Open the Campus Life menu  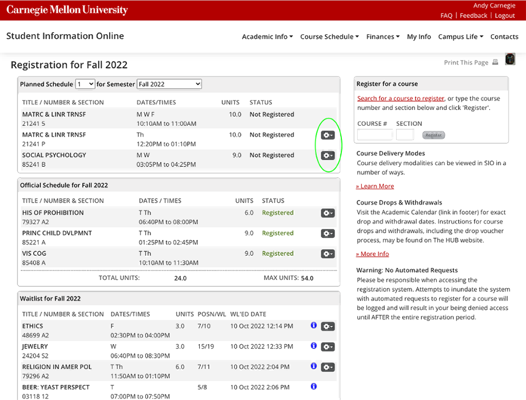click(x=461, y=36)
